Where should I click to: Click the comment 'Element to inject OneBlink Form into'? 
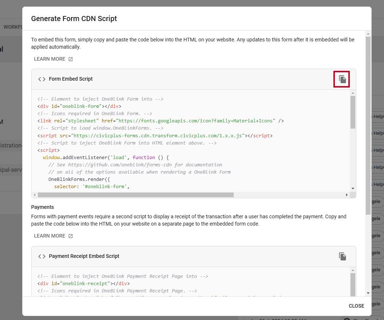click(100, 99)
